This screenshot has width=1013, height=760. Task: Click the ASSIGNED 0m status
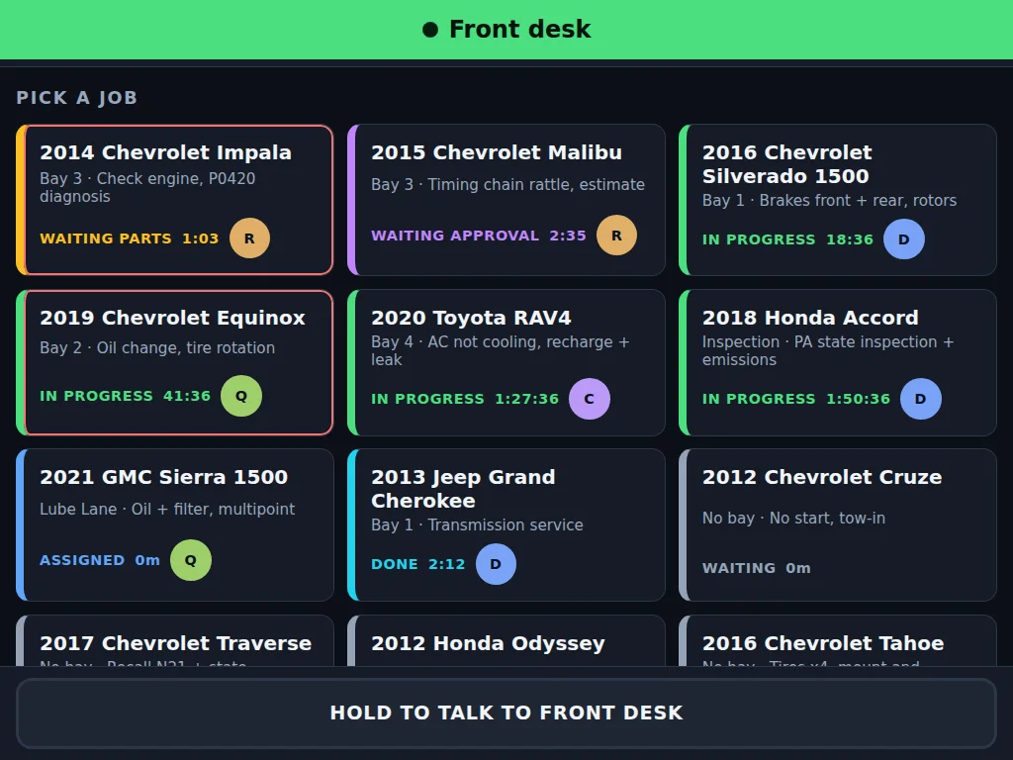(100, 560)
